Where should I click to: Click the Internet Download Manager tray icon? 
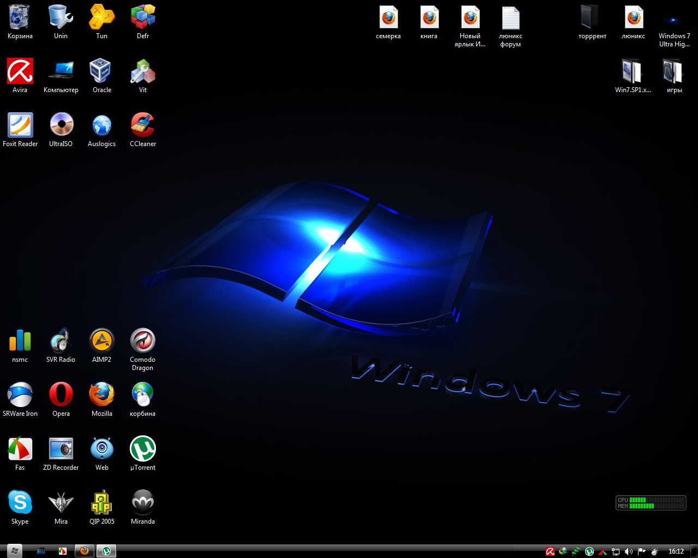tap(563, 551)
